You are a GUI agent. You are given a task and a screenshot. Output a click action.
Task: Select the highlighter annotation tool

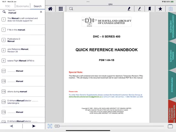[139, 9]
